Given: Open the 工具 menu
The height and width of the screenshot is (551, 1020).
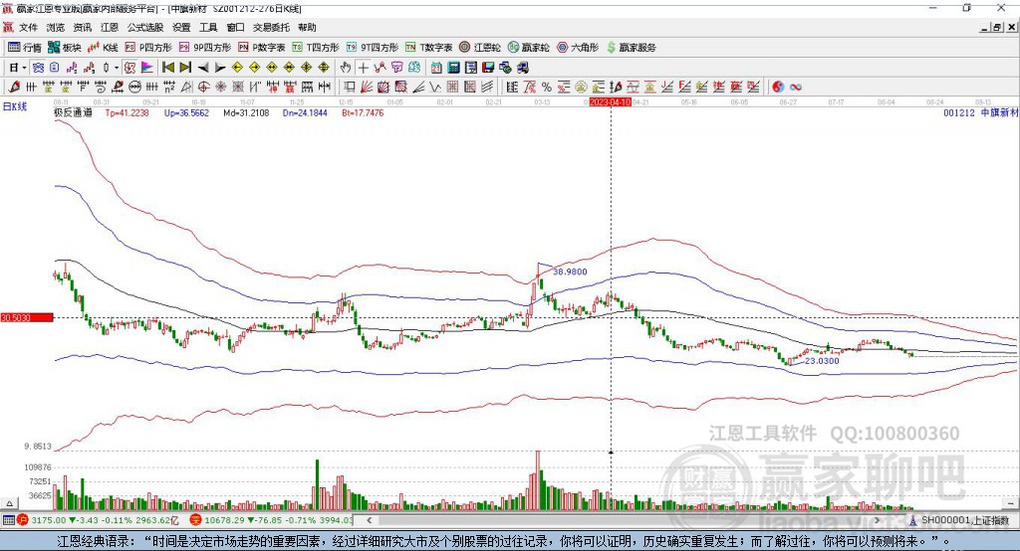Looking at the screenshot, I should click(x=208, y=27).
